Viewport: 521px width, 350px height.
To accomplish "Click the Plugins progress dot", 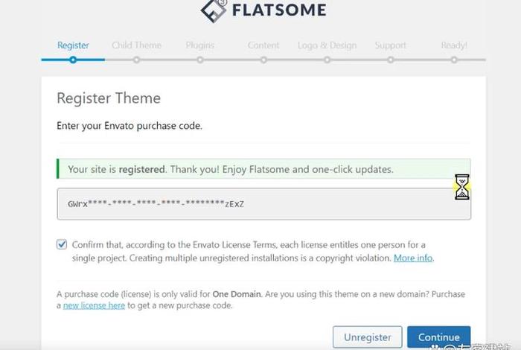I will tap(200, 60).
